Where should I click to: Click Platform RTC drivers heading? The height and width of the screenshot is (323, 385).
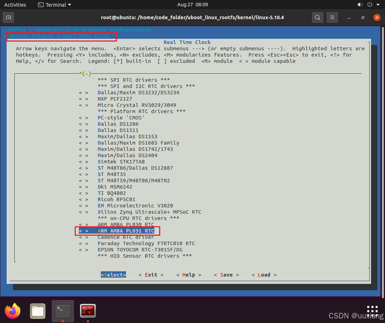(x=142, y=111)
